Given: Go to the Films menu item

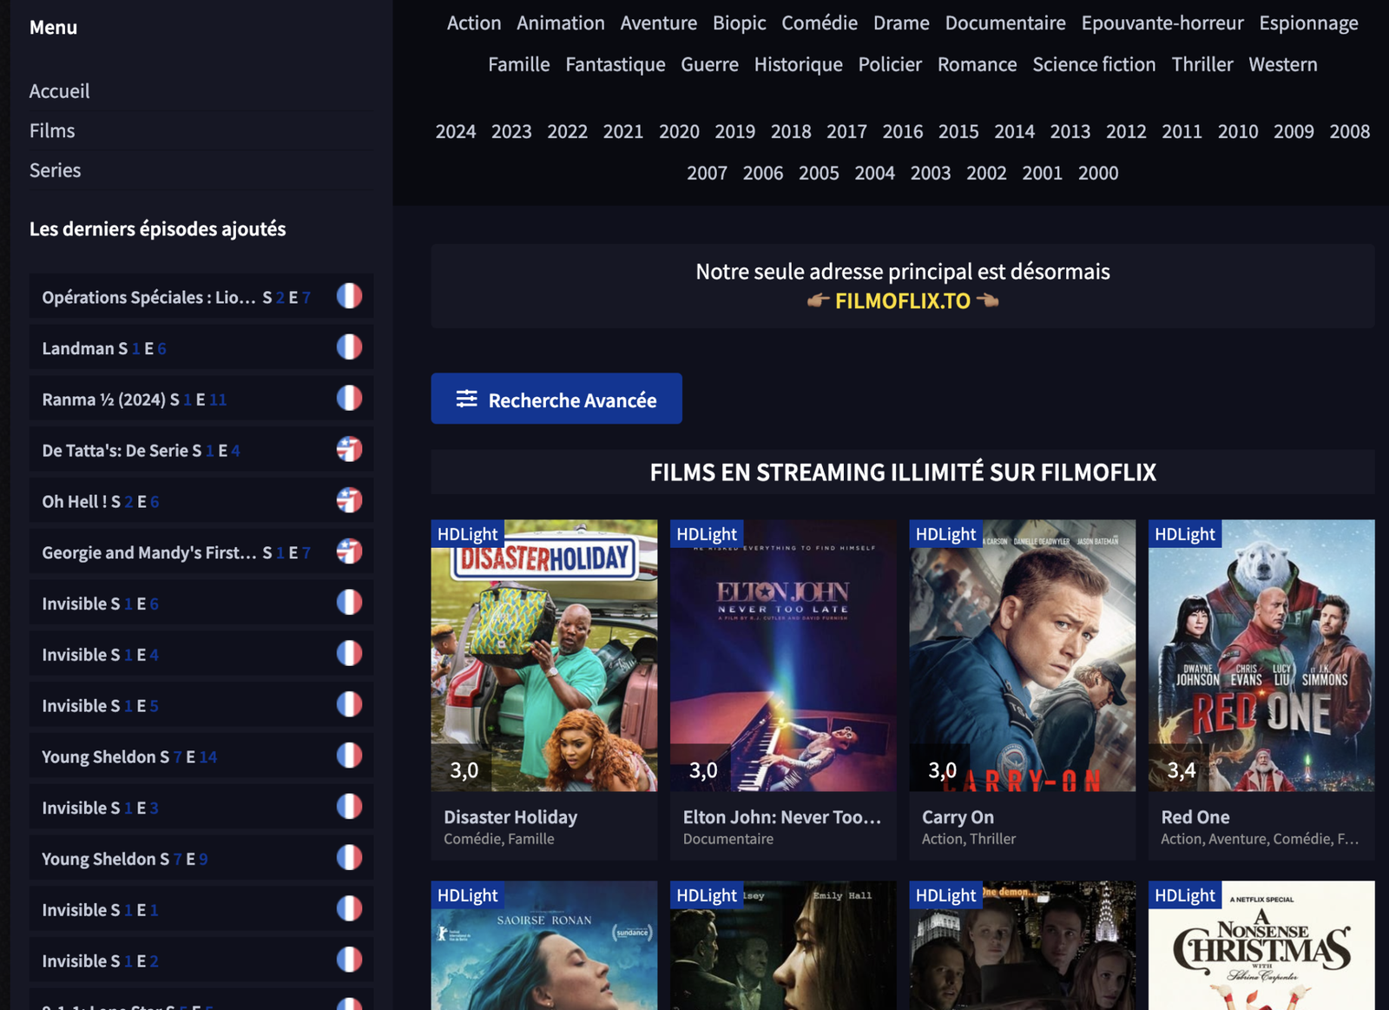Looking at the screenshot, I should tap(52, 131).
